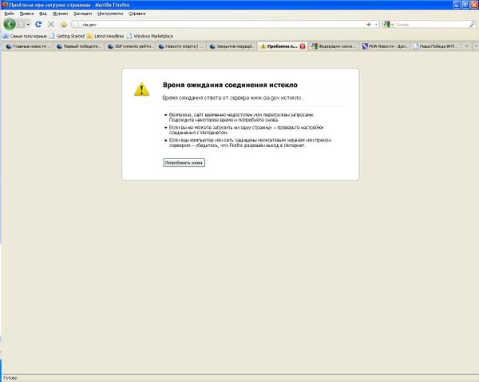Open the Самые популярные bookmarks folder
The width and height of the screenshot is (479, 382).
click(x=25, y=36)
